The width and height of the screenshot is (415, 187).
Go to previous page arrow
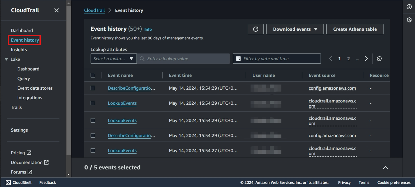pos(331,59)
